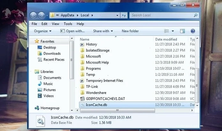The width and height of the screenshot is (222, 131).
Task: Open Help with the blue question icon
Action: pos(193,31)
